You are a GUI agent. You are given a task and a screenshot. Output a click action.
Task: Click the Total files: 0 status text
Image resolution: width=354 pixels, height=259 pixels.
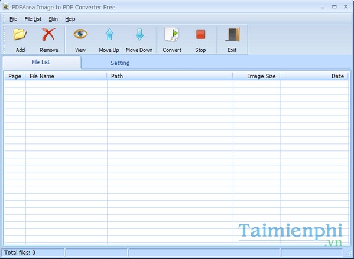pyautogui.click(x=20, y=253)
